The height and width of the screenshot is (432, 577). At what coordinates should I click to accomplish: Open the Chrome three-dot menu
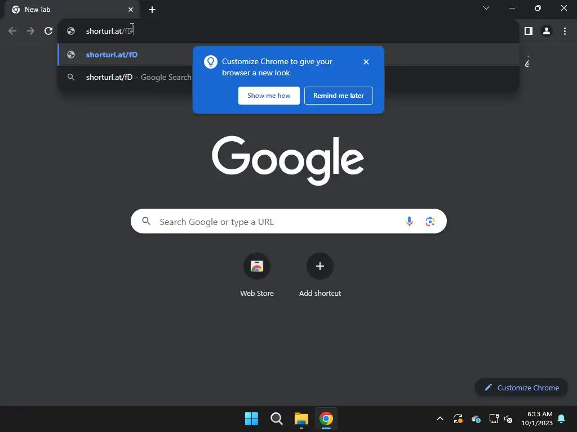click(x=565, y=31)
